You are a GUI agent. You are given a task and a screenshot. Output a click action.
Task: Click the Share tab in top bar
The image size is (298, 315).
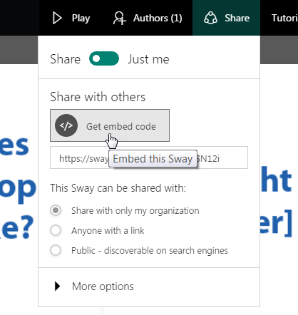(226, 18)
